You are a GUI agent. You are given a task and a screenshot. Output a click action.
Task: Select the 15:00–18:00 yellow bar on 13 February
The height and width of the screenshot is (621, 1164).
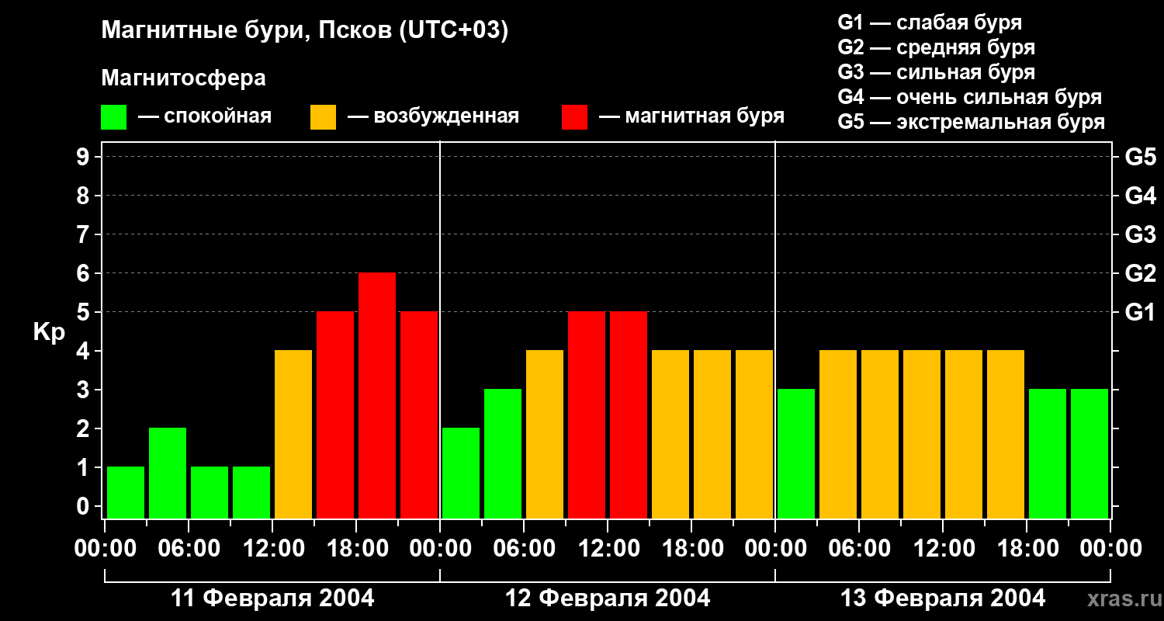[x=1006, y=434]
